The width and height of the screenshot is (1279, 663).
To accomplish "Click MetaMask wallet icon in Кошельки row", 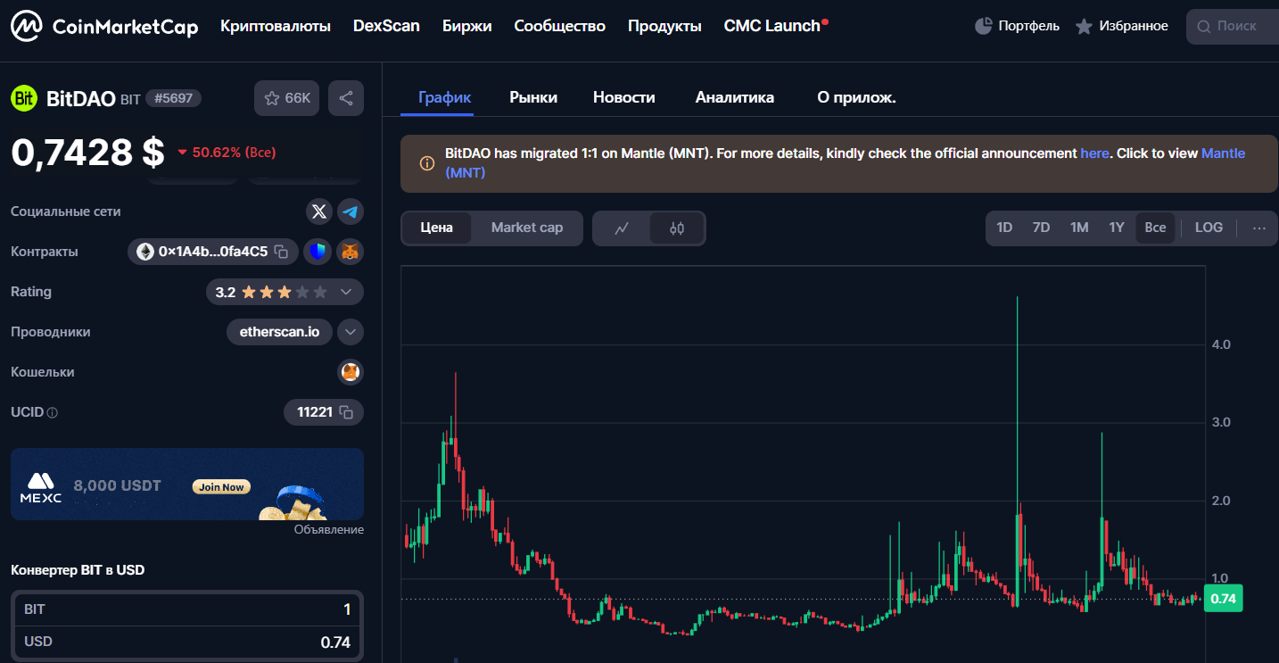I will tap(351, 372).
